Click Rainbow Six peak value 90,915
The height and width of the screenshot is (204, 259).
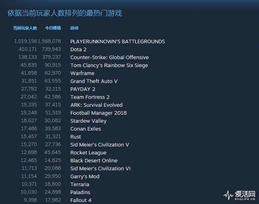53,65
